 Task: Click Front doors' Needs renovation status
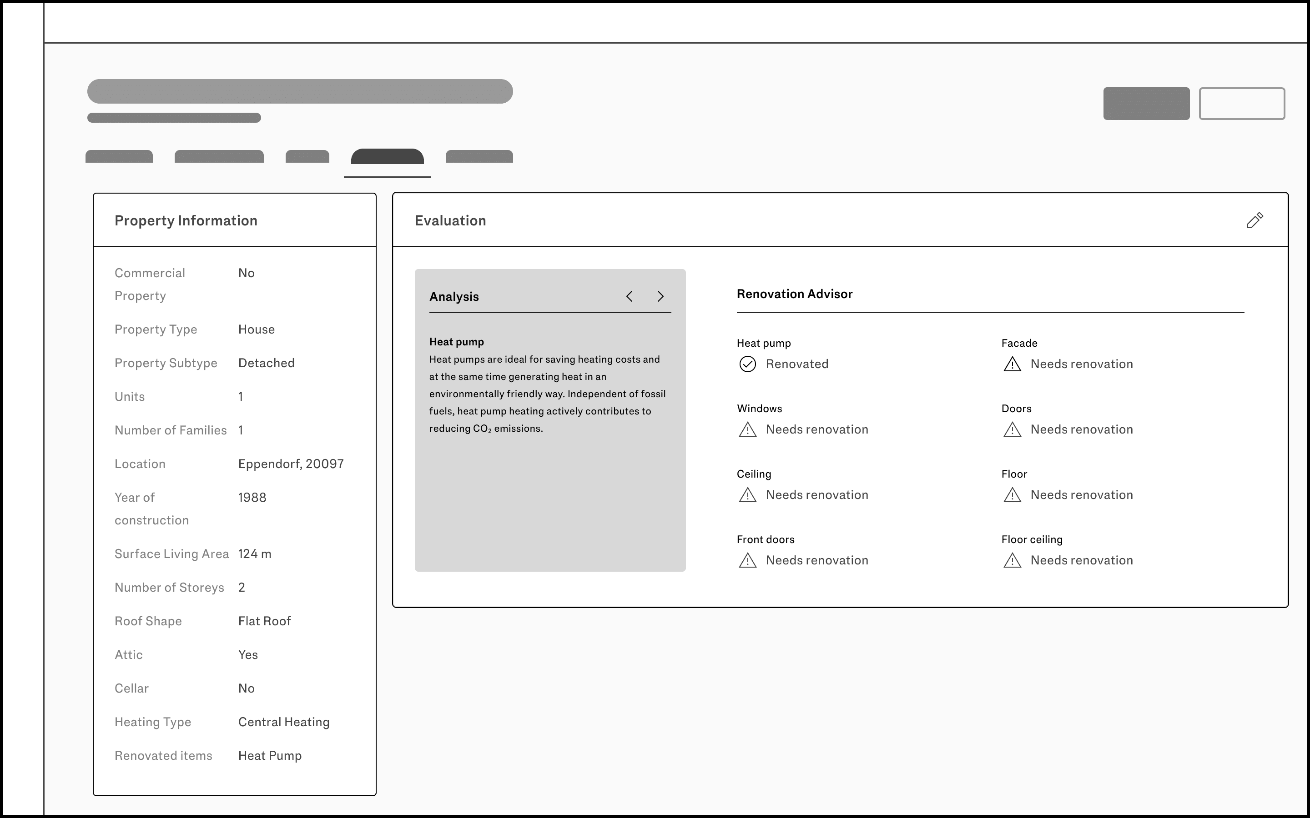pos(817,560)
